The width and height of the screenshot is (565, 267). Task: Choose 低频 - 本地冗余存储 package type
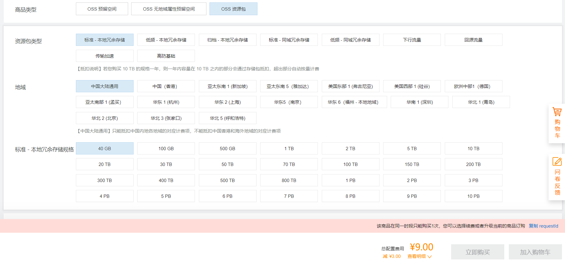[x=166, y=40]
